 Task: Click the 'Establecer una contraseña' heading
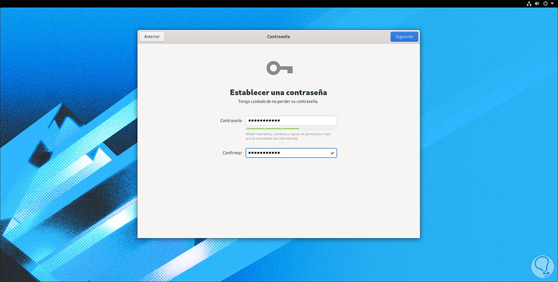point(279,92)
